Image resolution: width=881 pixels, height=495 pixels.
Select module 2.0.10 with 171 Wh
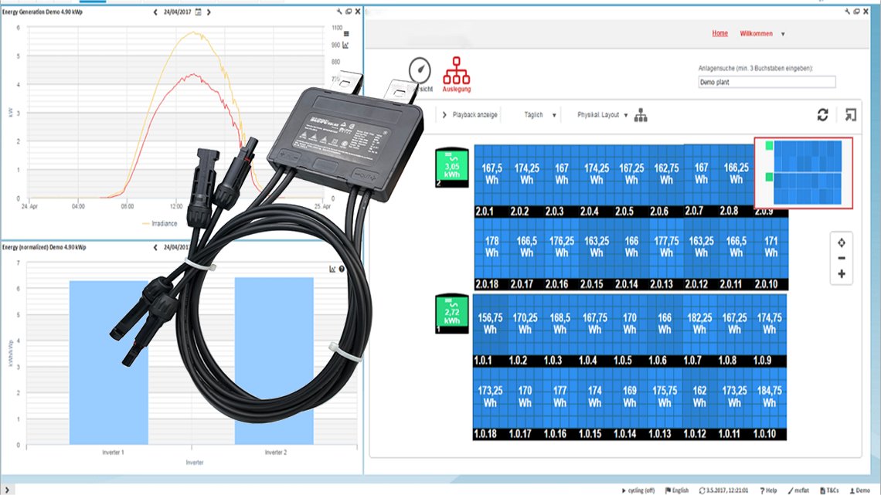tap(771, 253)
